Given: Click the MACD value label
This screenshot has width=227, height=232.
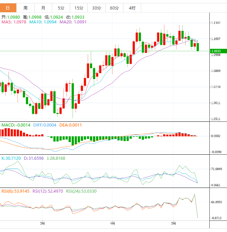Looking at the screenshot, I should pyautogui.click(x=16, y=125).
